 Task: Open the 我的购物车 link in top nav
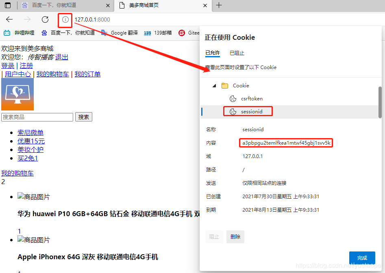pos(52,74)
